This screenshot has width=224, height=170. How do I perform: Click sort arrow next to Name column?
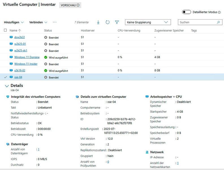pyautogui.click(x=20, y=31)
